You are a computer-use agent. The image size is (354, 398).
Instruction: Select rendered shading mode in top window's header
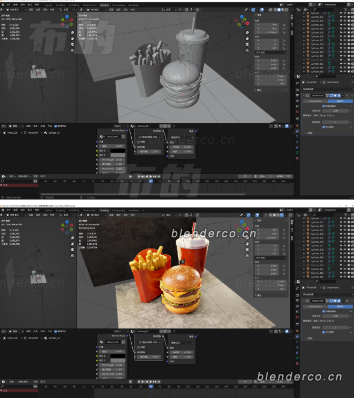pyautogui.click(x=287, y=9)
